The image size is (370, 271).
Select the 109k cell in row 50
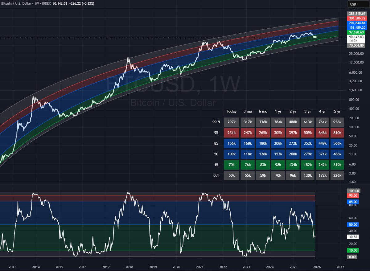231,154
